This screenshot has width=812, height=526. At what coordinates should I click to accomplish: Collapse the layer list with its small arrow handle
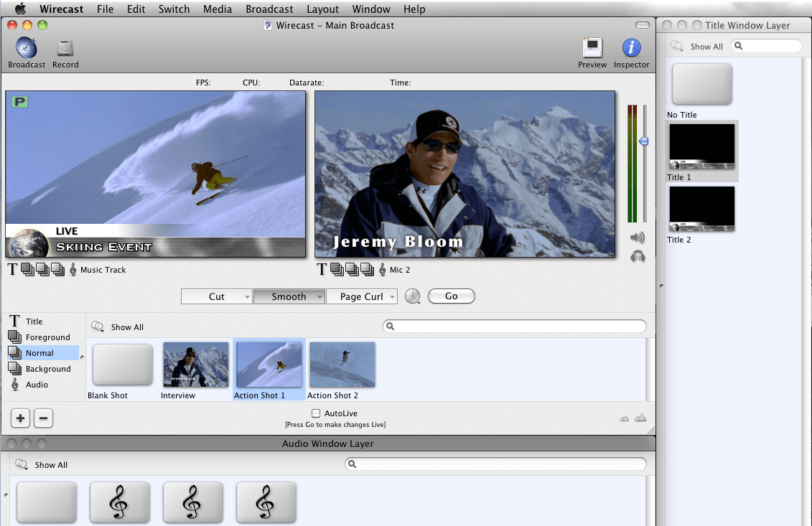(x=82, y=357)
